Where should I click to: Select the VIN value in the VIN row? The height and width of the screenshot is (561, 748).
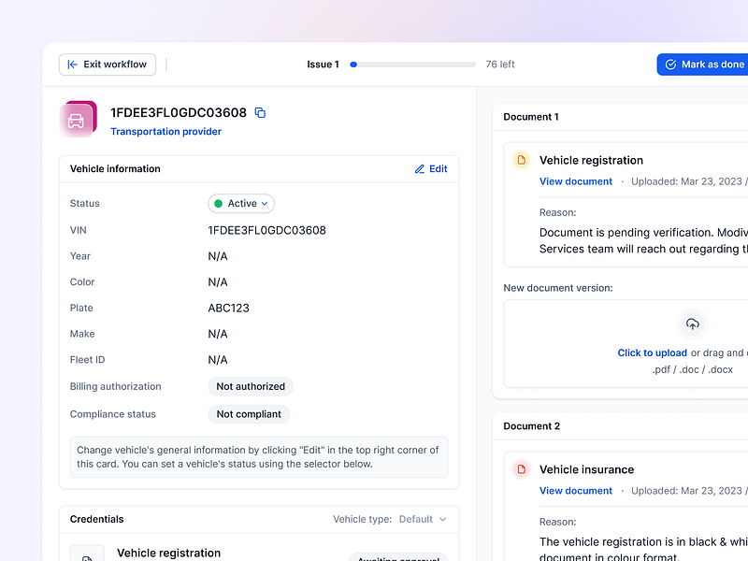[x=266, y=230]
